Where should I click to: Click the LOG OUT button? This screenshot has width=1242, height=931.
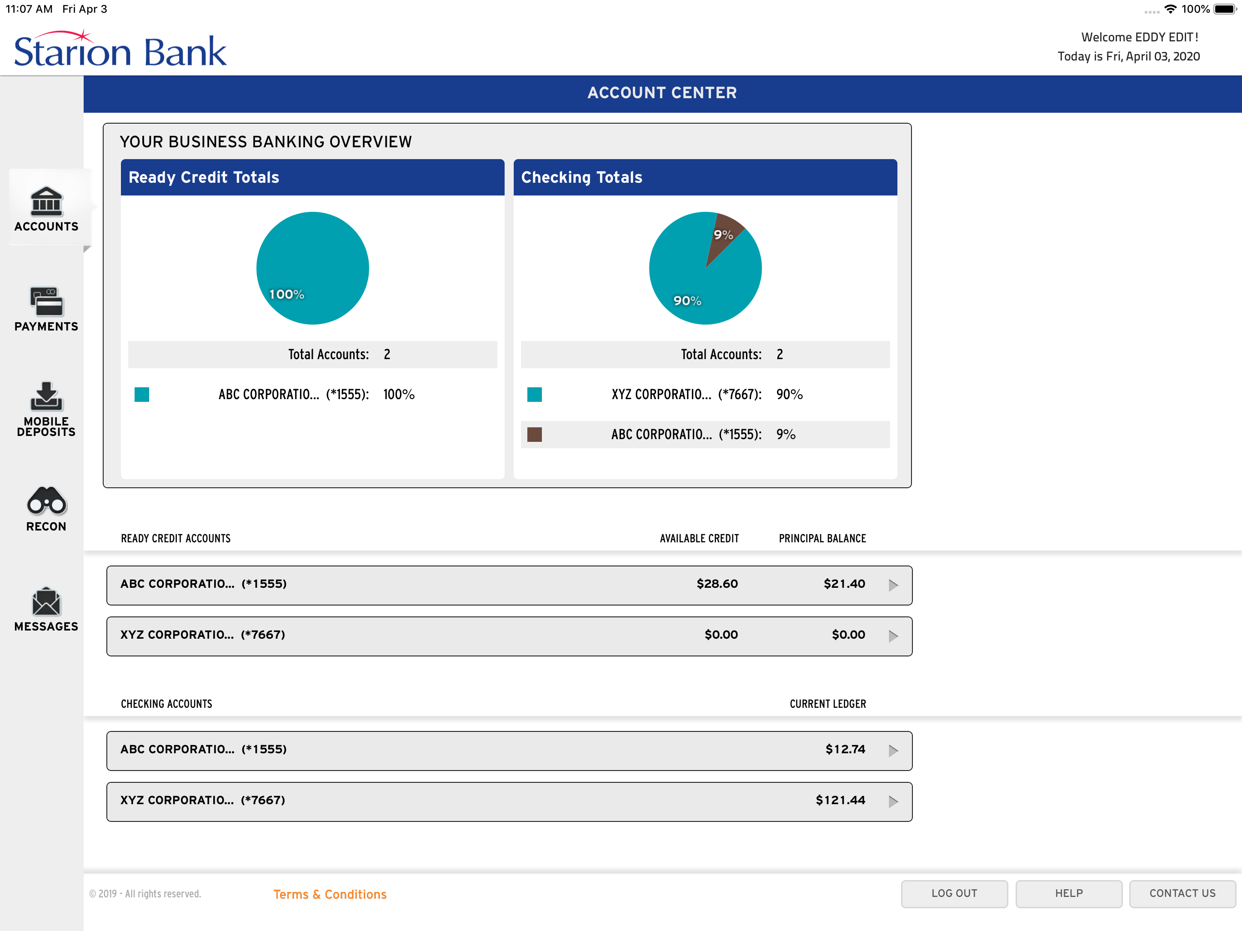pyautogui.click(x=954, y=893)
